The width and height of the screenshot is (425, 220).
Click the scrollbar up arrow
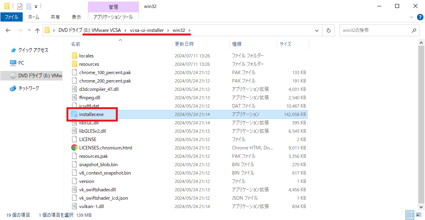pyautogui.click(x=421, y=43)
